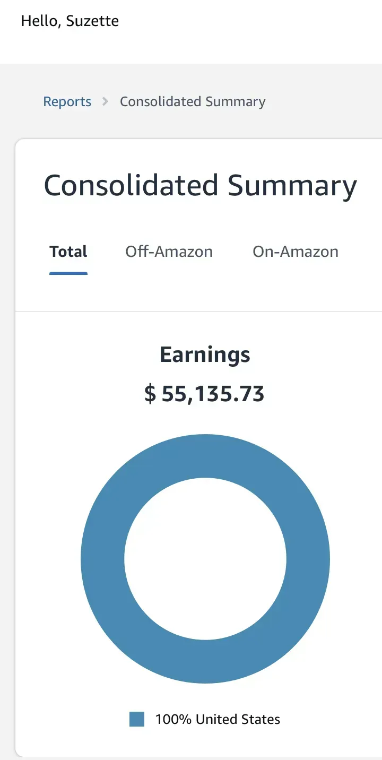Switch to the Total tab
The width and height of the screenshot is (382, 760).
[x=68, y=252]
